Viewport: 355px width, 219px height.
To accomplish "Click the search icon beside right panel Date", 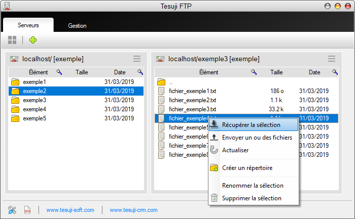I will click(335, 72).
